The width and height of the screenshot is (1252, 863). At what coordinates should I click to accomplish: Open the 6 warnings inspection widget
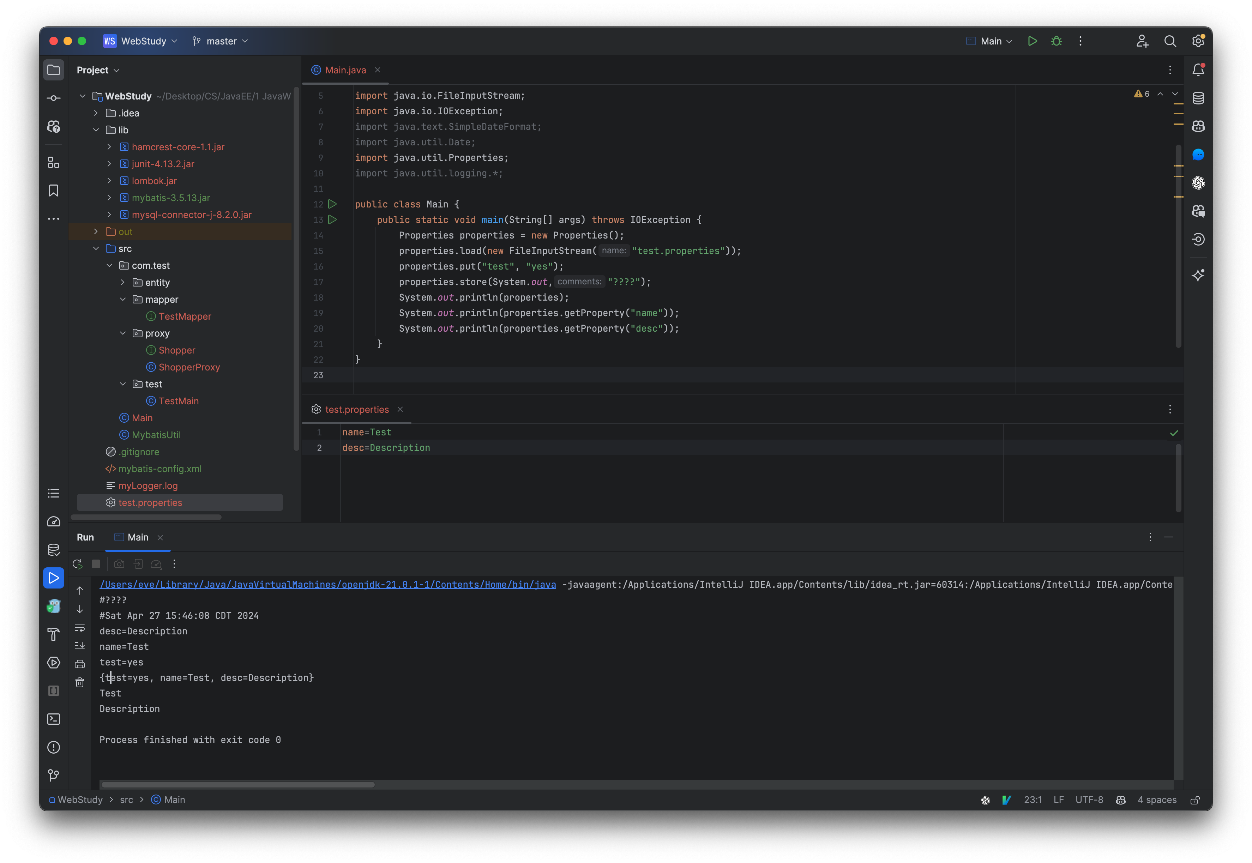1142,93
